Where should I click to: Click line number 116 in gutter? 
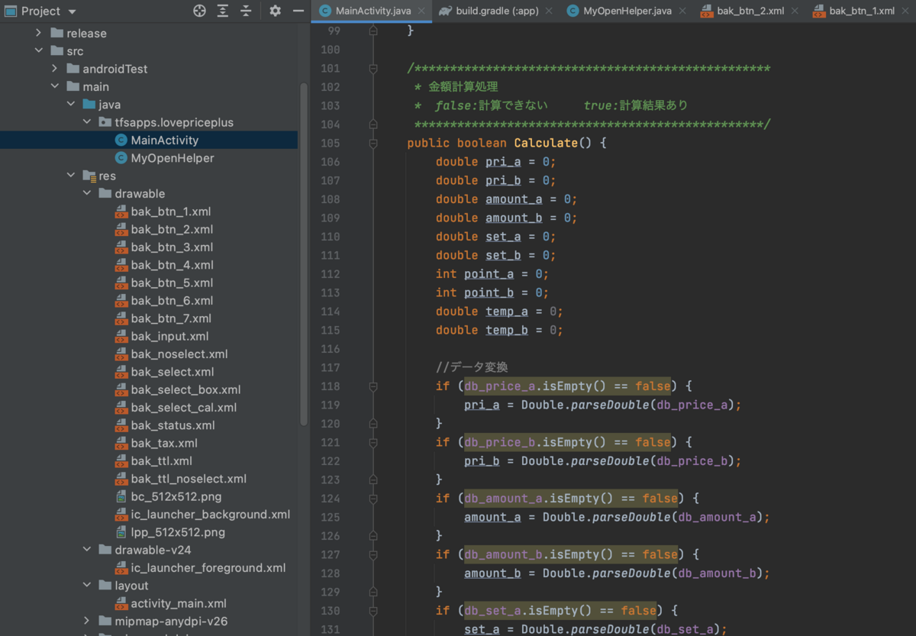click(330, 349)
